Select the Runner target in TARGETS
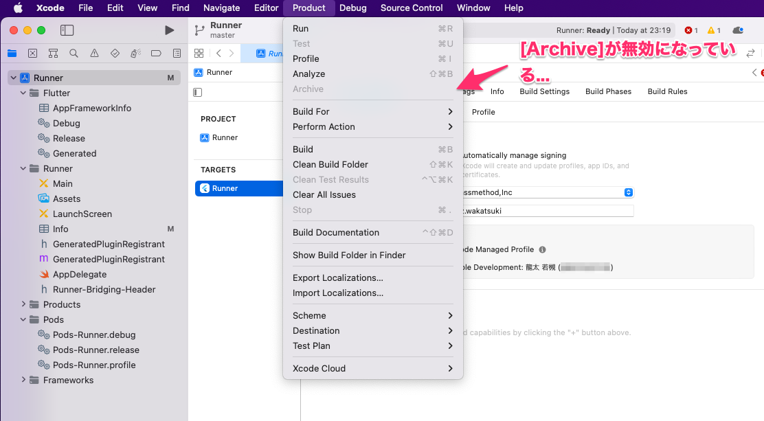764x421 pixels. coord(239,189)
